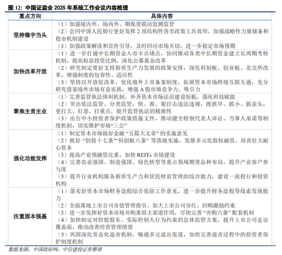Viewport: 282px width, 255px height.
Task: Click the line containing "创投十七条"
Action: [x=162, y=140]
